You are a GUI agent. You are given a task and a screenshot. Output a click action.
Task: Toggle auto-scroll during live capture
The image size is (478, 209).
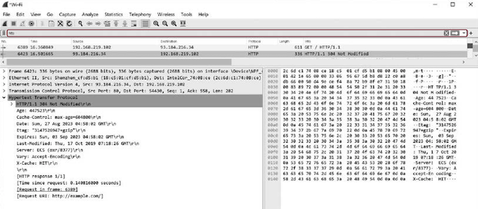(x=133, y=24)
